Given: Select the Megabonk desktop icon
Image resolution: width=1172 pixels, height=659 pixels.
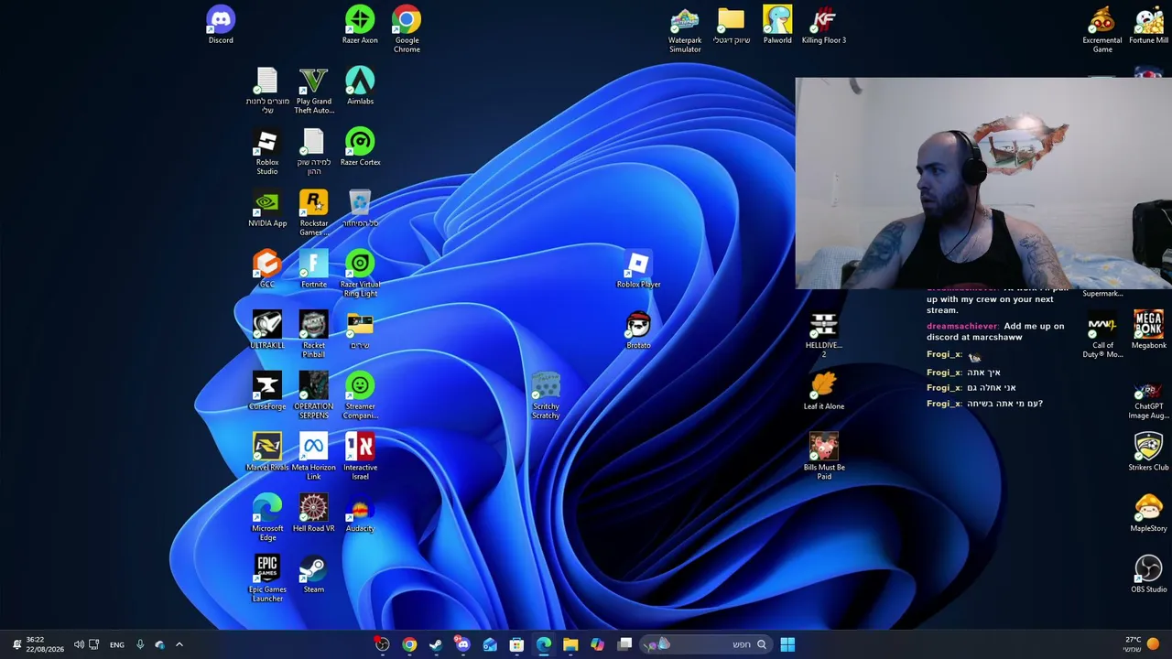Looking at the screenshot, I should click(1148, 330).
